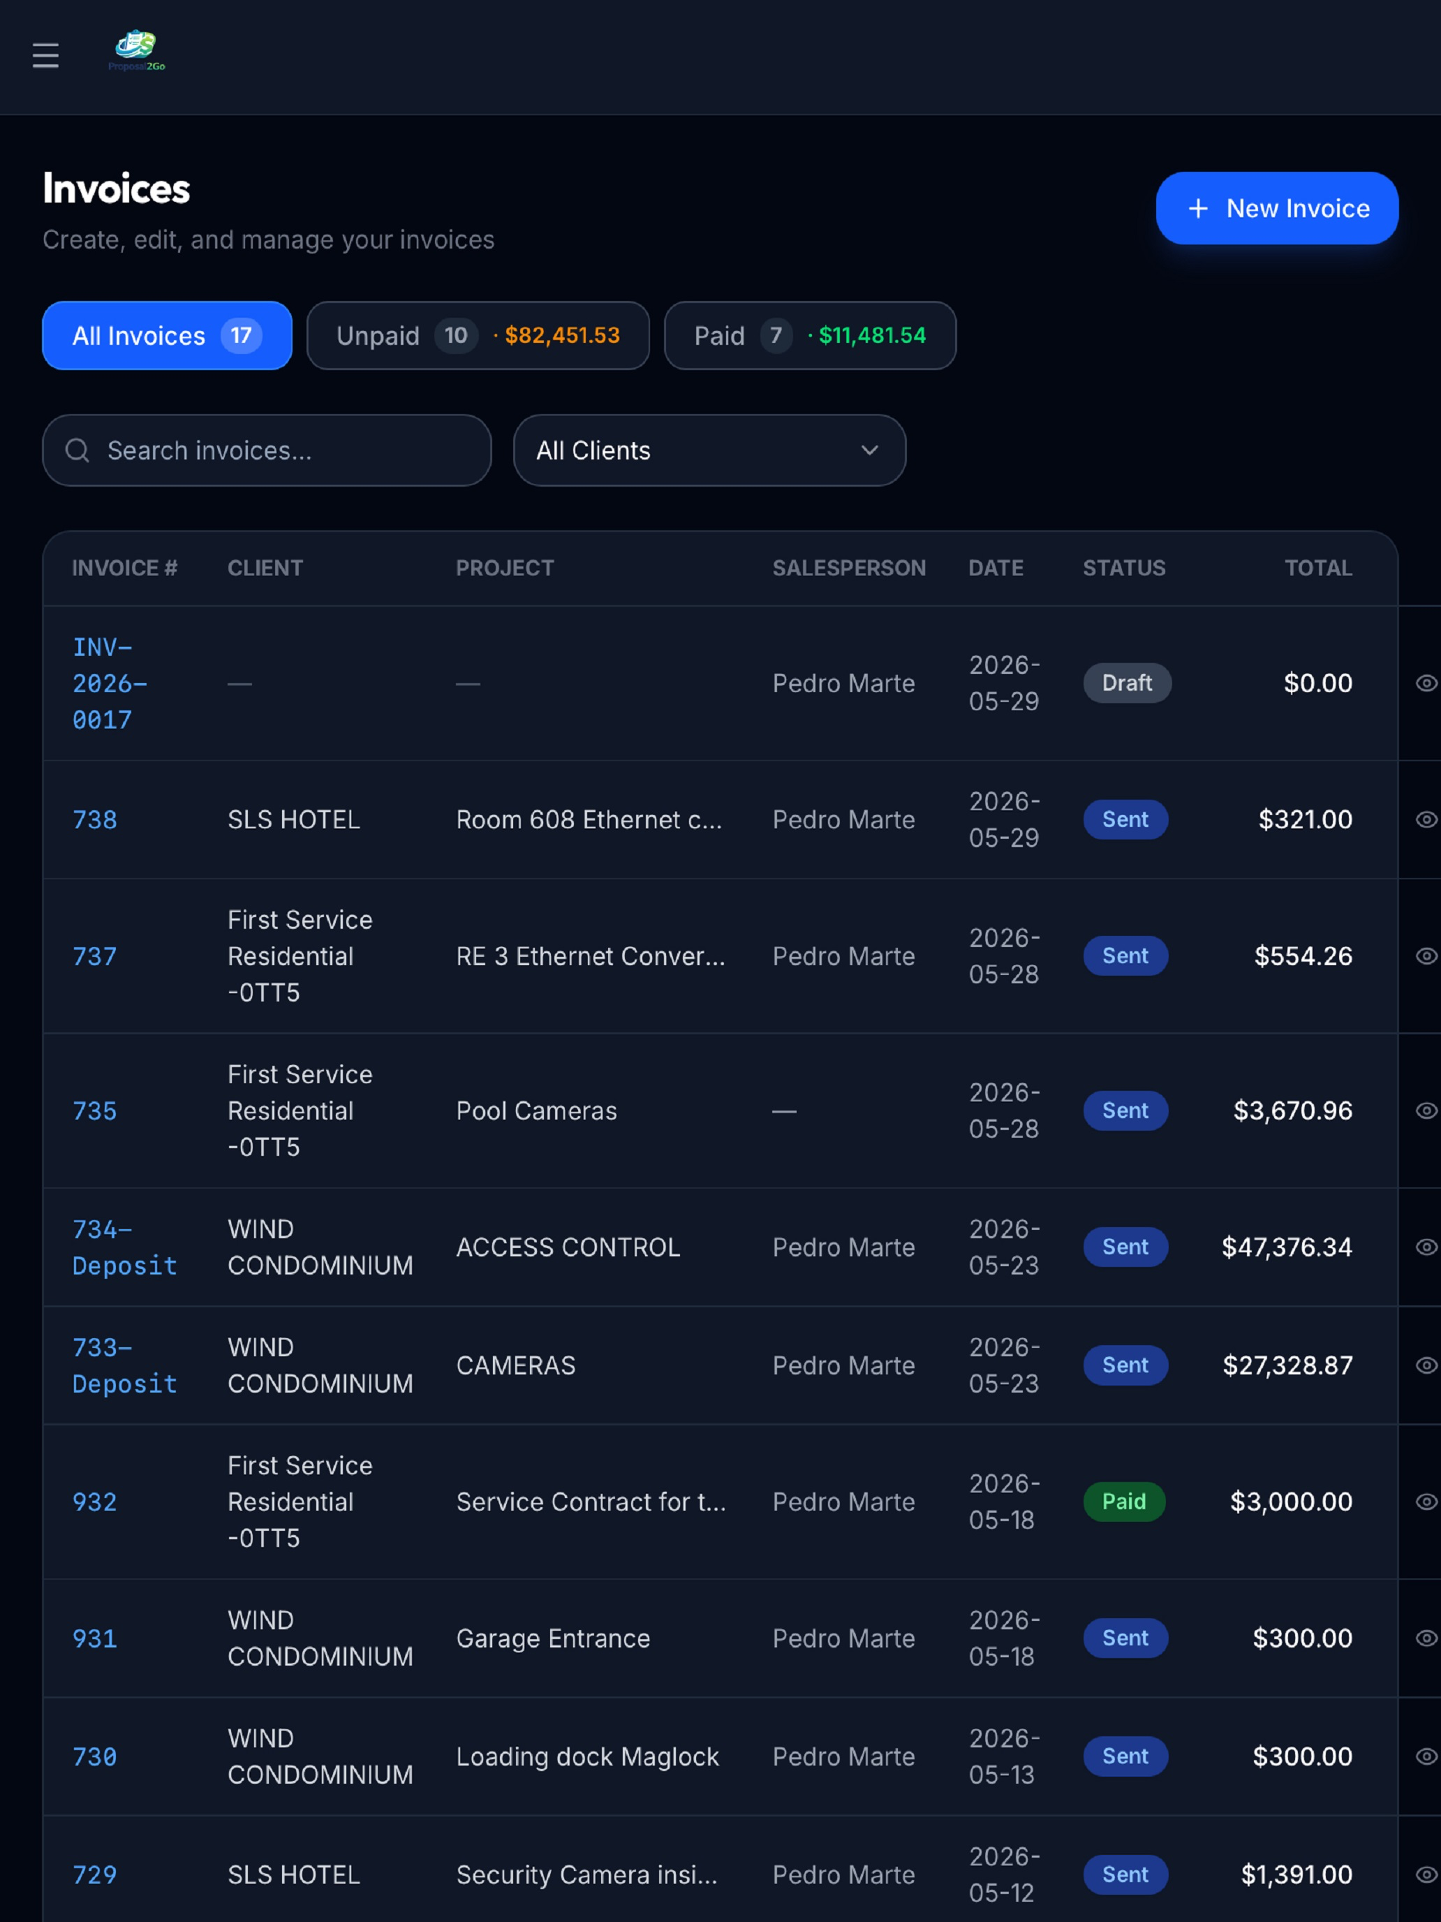
Task: Click the $554.26 total amount
Action: click(1303, 956)
